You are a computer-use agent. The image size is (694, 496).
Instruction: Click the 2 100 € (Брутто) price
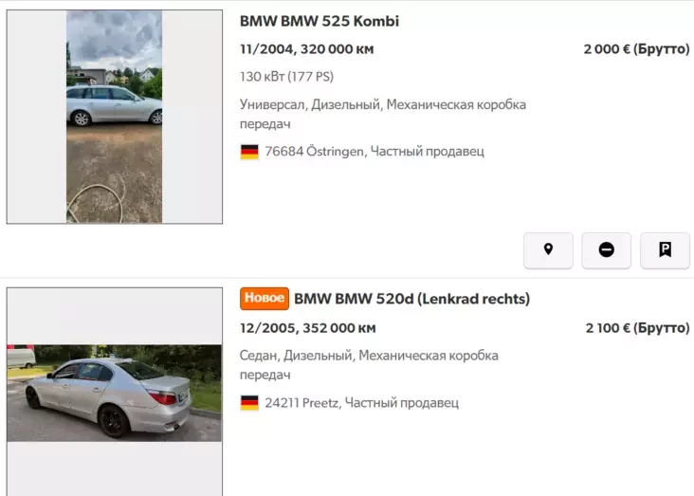[637, 328]
